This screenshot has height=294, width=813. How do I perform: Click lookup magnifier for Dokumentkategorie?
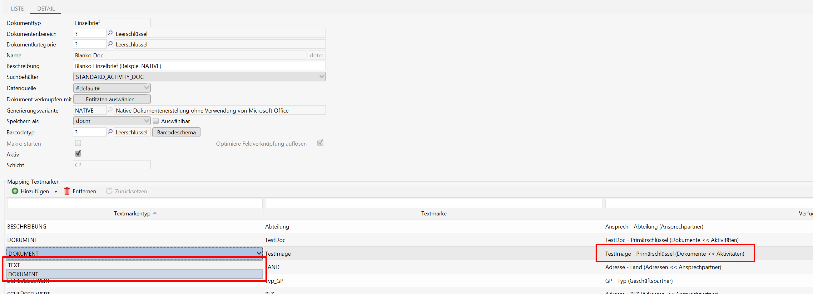(110, 44)
